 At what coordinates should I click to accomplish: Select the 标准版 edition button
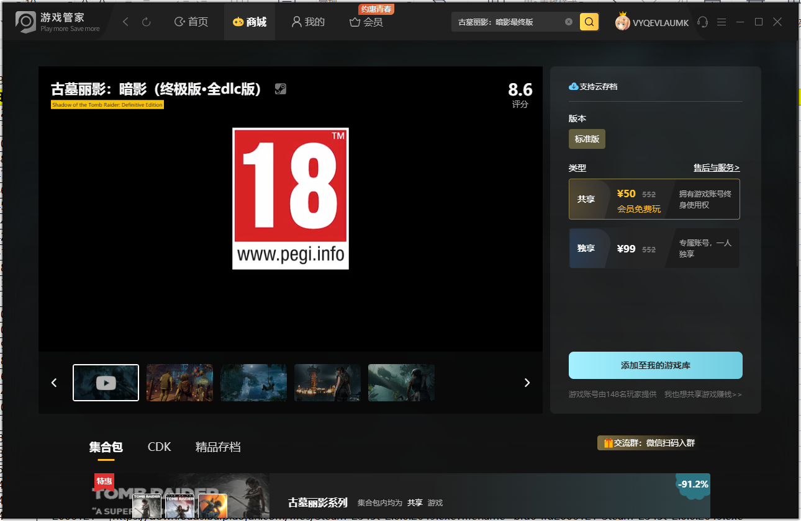tap(587, 139)
